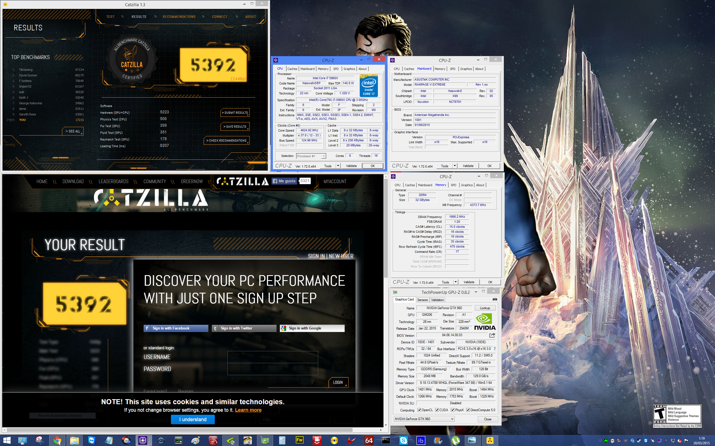Open the AIDA64 taskbar icon
Viewport: 715px width, 446px height.
point(369,440)
